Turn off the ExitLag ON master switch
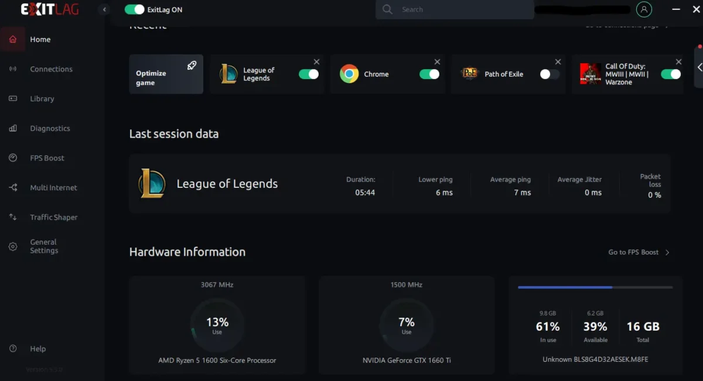 coord(135,9)
